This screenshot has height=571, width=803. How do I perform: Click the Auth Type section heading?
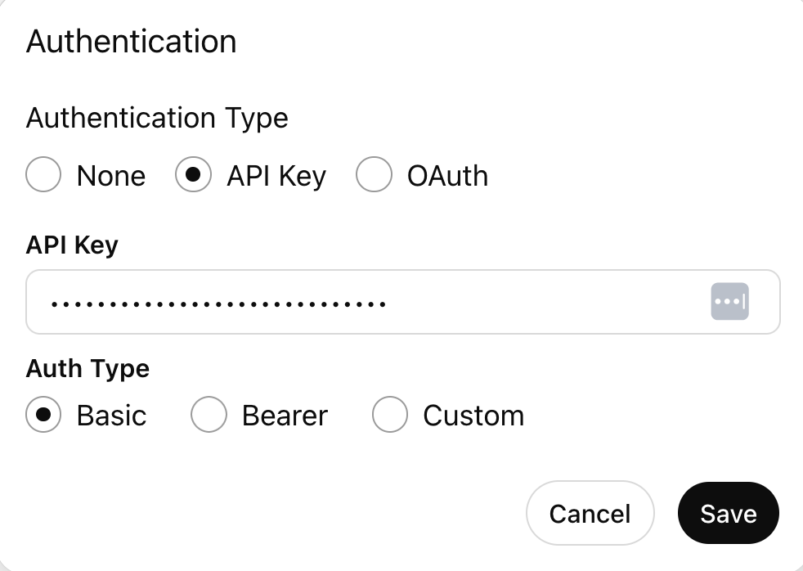pos(87,369)
